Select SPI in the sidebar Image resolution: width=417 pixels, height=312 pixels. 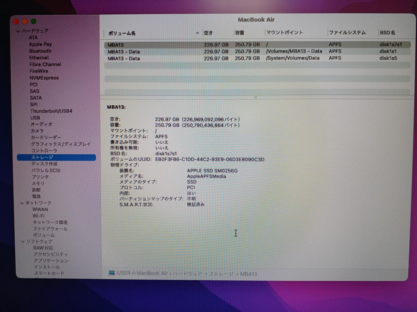34,105
